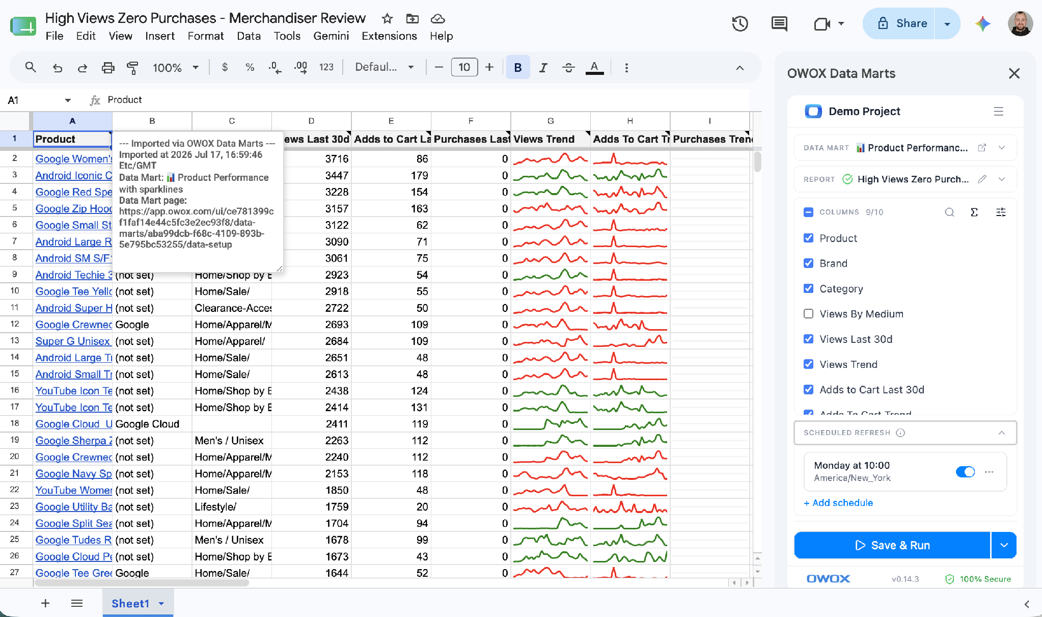
Task: Open the Name box dropdown
Action: coord(68,100)
